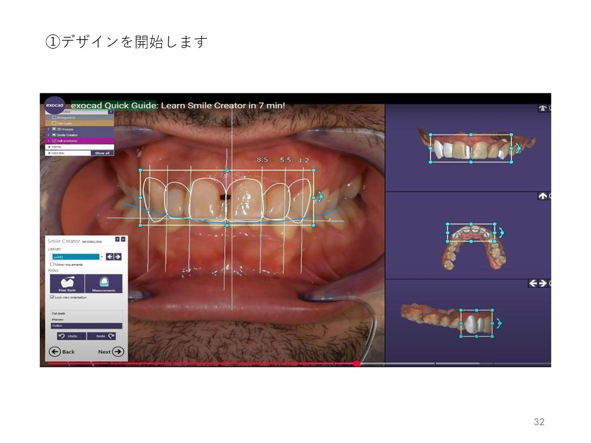Image resolution: width=591 pixels, height=443 pixels.
Task: Click the Undo button
Action: (71, 336)
